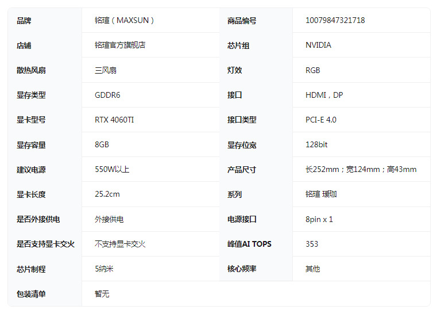Click the 店铺 label

point(24,45)
